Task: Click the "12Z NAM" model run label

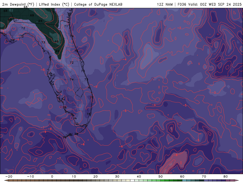Action: pyautogui.click(x=165, y=4)
